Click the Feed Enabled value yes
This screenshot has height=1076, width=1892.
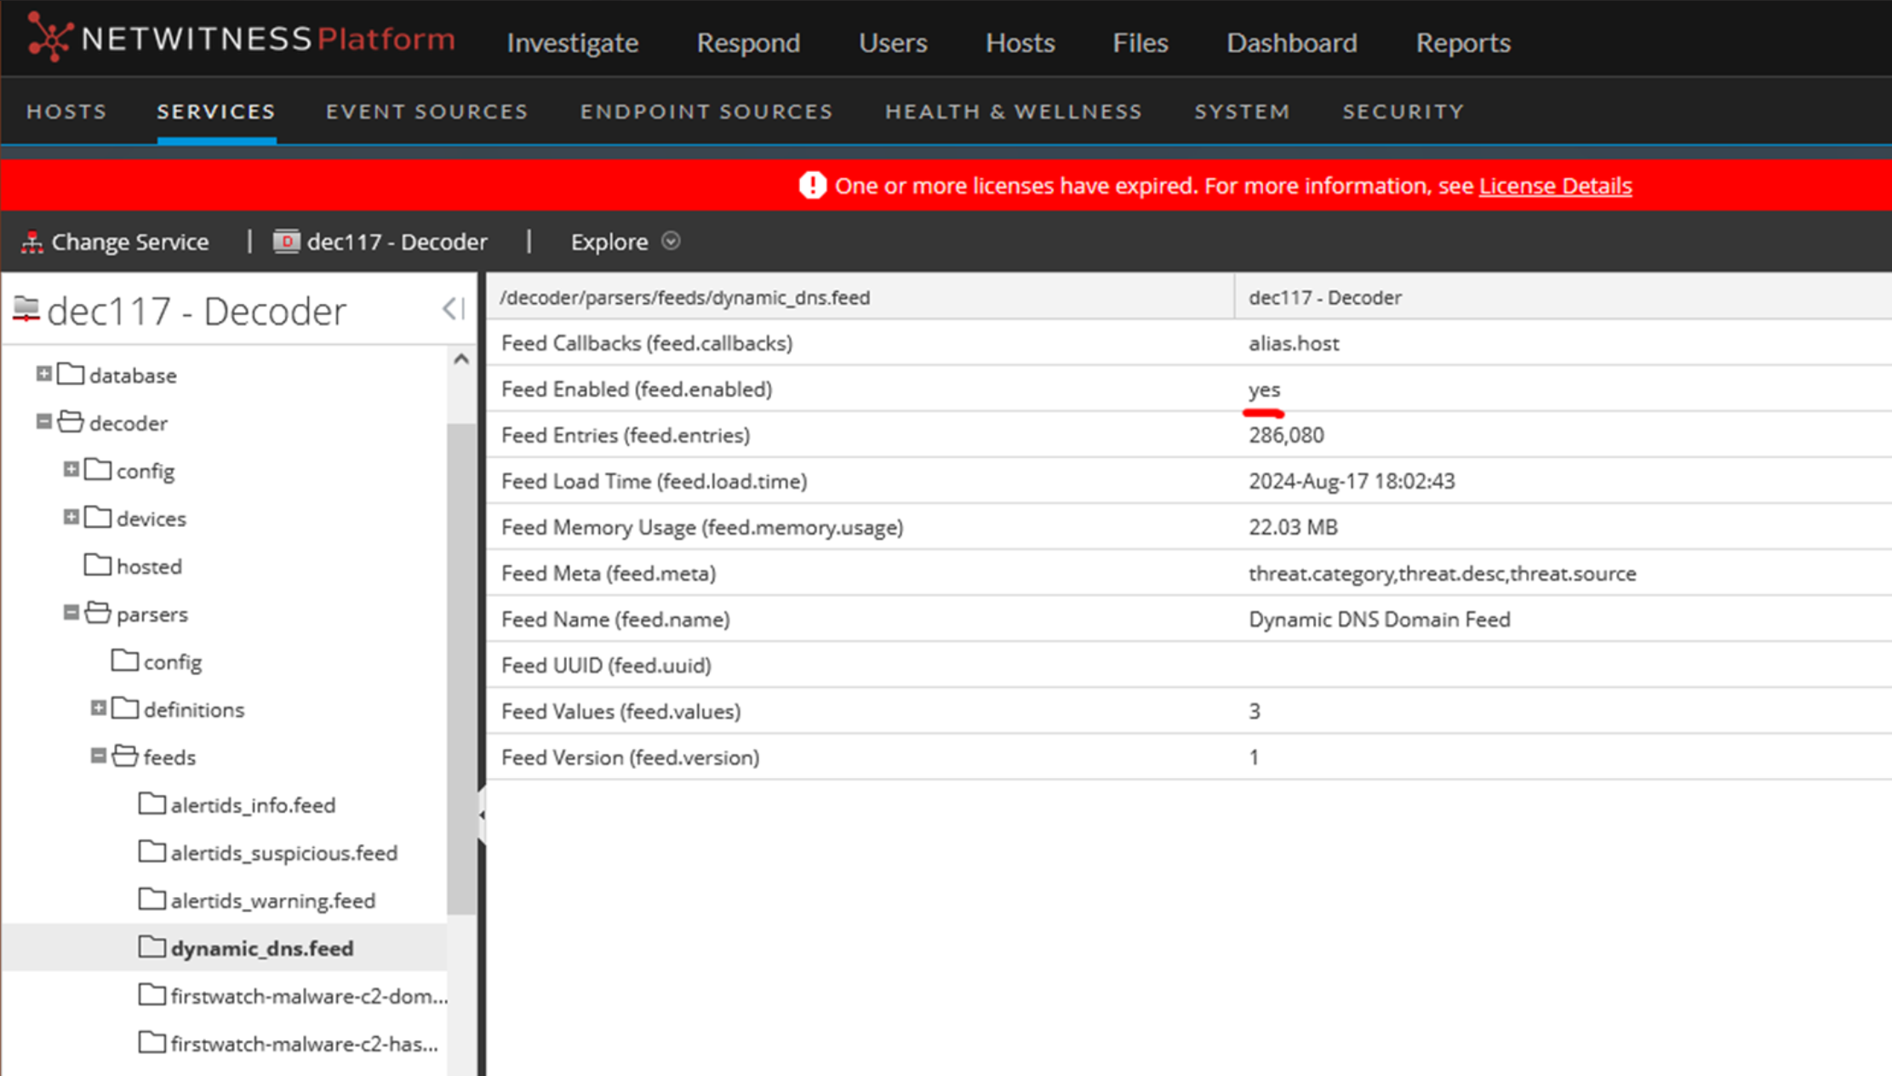tap(1264, 390)
